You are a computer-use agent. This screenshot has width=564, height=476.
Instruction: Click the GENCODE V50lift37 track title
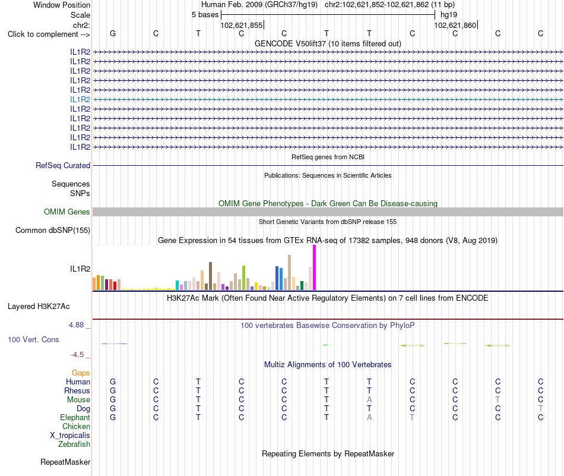(328, 43)
